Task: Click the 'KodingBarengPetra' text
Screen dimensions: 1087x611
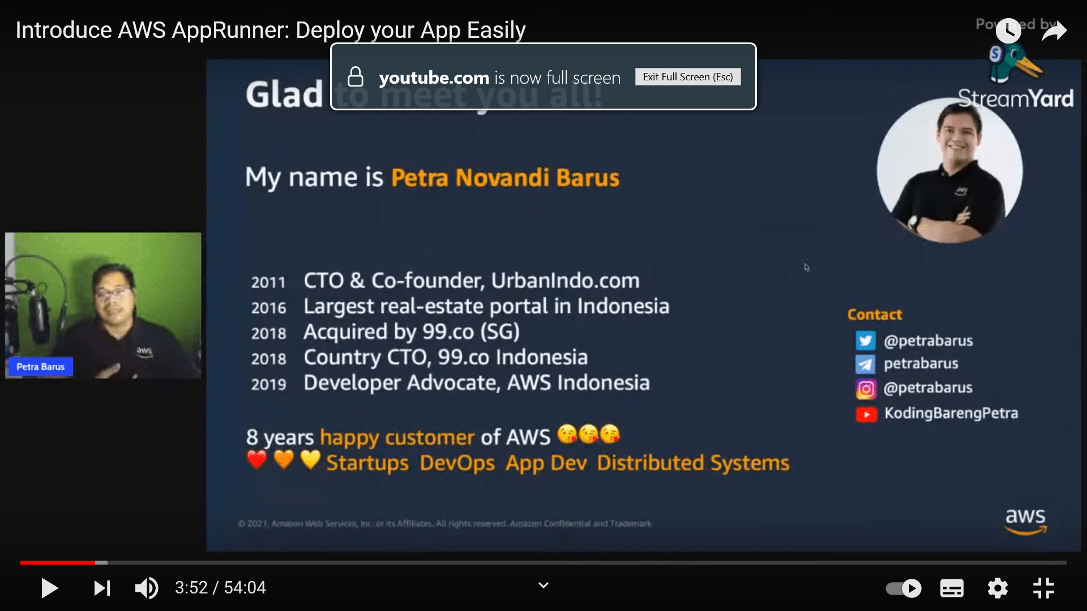Action: click(951, 413)
